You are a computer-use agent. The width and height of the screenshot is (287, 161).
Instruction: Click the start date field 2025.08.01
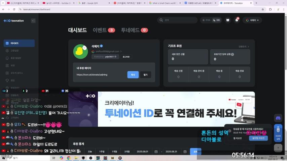point(142,152)
